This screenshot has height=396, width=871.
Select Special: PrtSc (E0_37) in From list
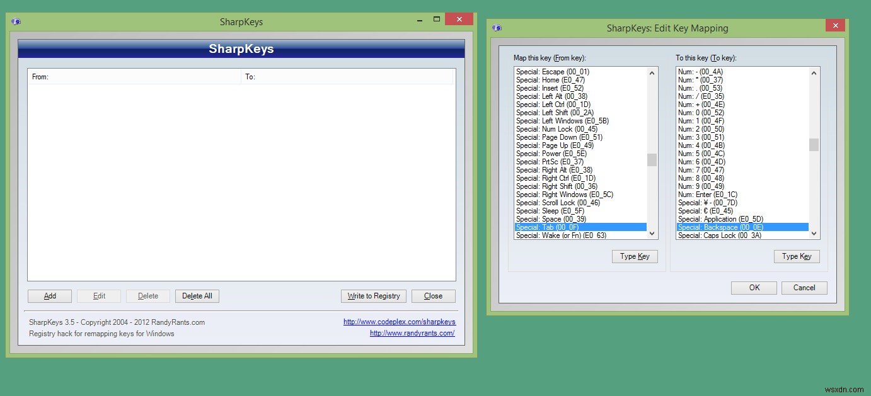tap(580, 162)
